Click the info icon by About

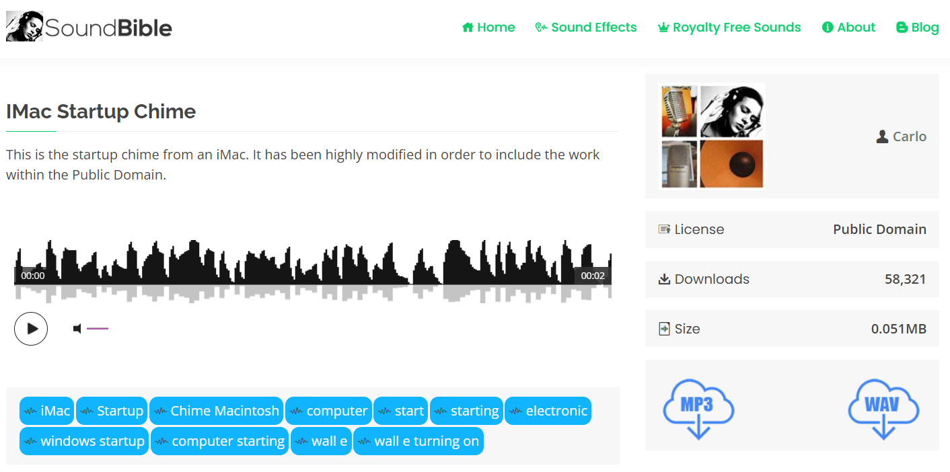828,28
